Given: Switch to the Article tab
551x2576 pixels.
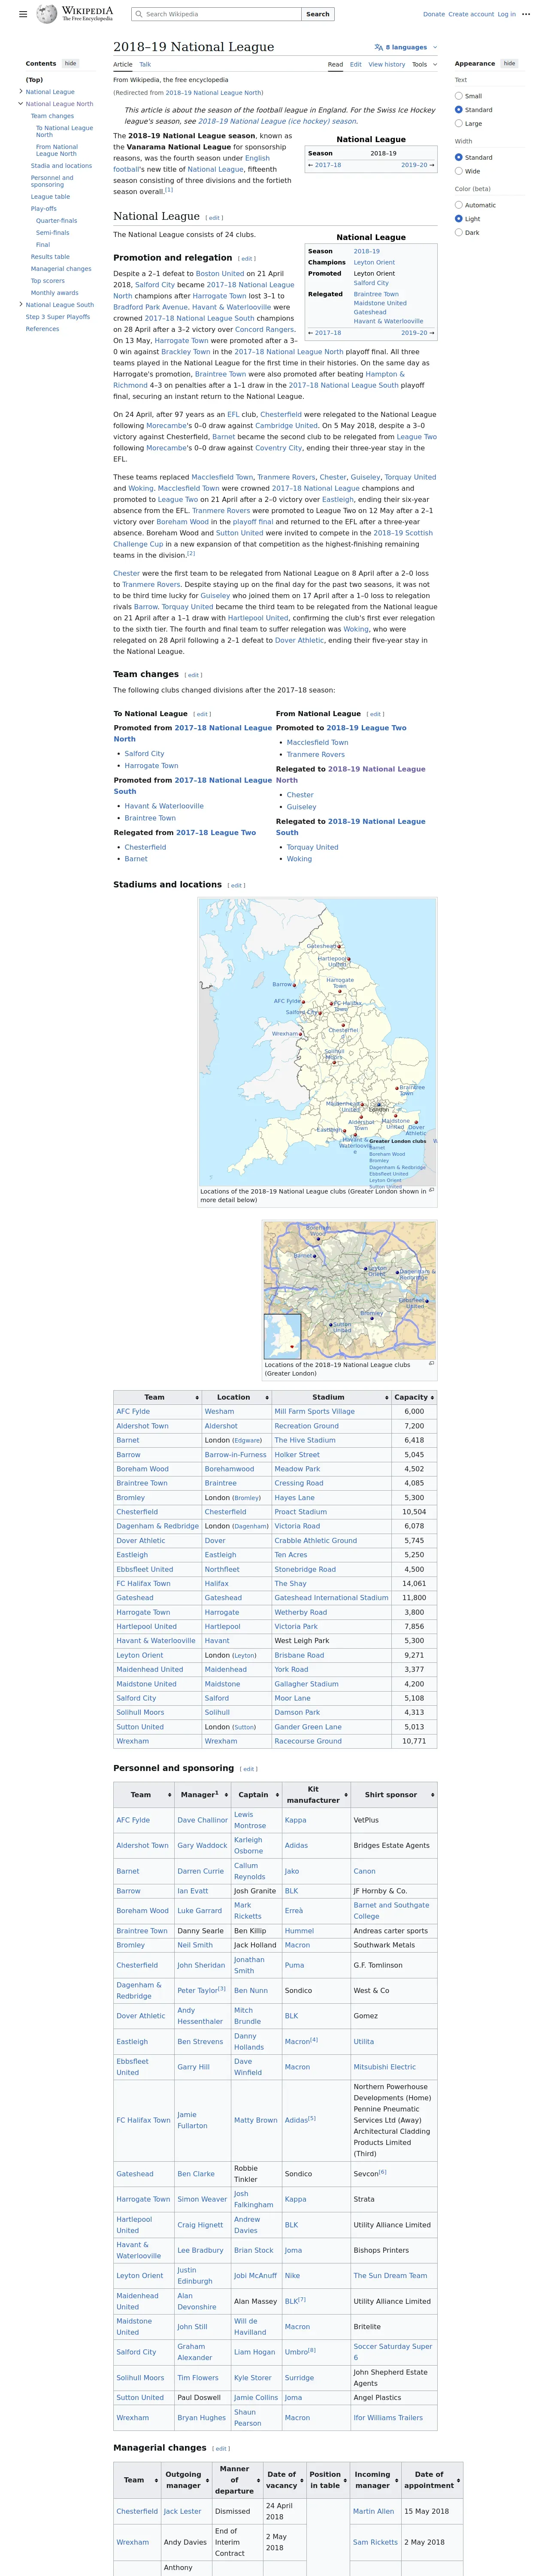Looking at the screenshot, I should pos(123,64).
